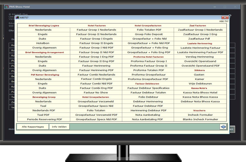Click Vrije Debiteuren under Stikkers
Screen dimensions: 246x162
200,83
